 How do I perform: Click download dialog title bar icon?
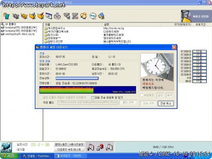pos(37,47)
